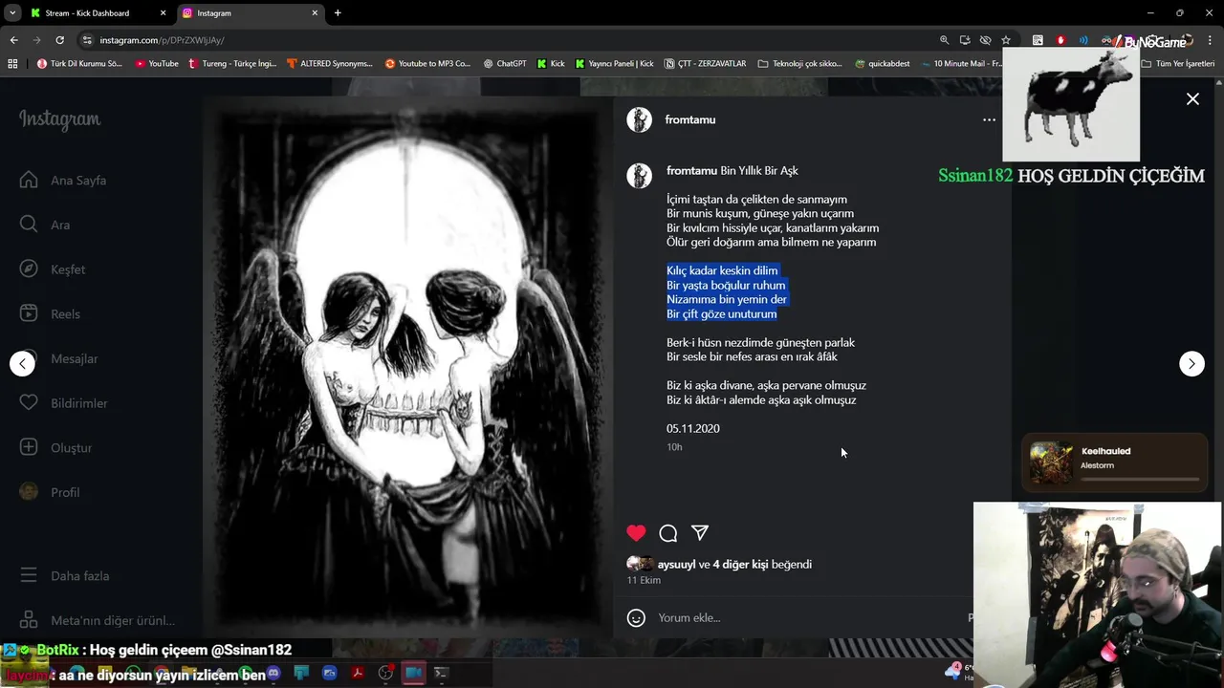Open the Keşfet explore page

53,269
